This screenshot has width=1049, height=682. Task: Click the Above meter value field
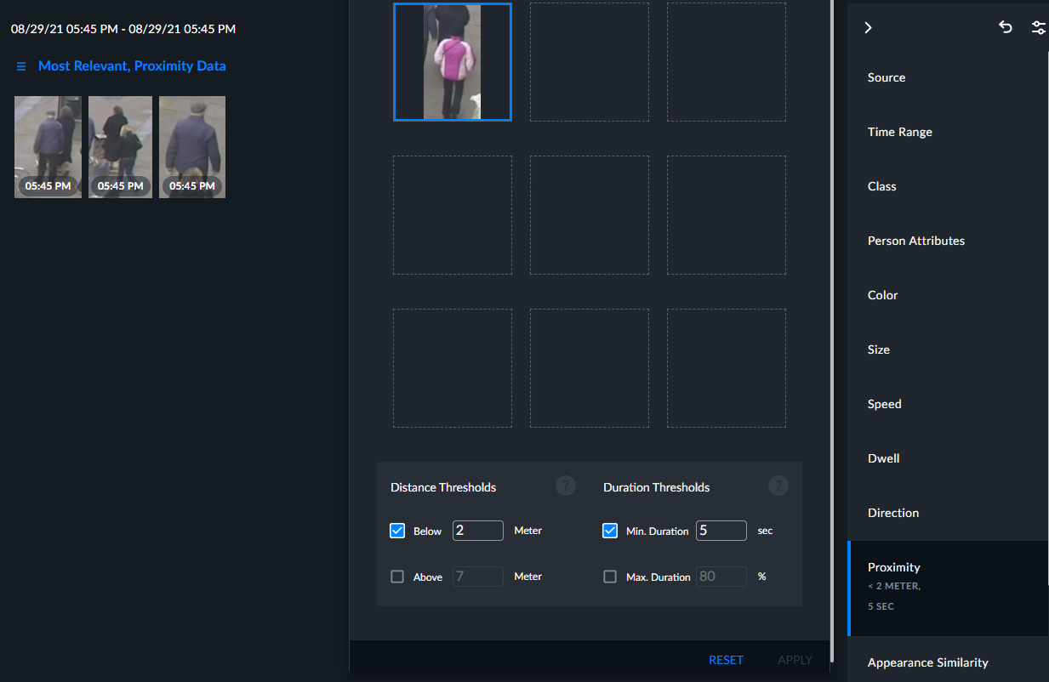coord(478,577)
